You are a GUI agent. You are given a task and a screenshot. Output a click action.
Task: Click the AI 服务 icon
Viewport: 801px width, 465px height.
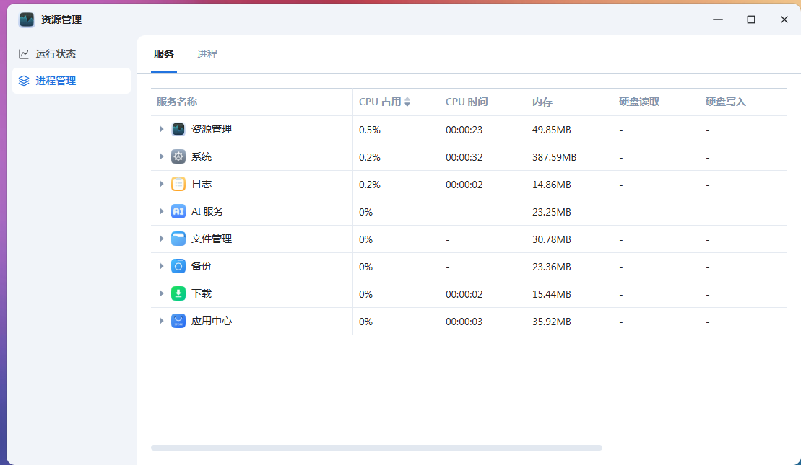[178, 212]
